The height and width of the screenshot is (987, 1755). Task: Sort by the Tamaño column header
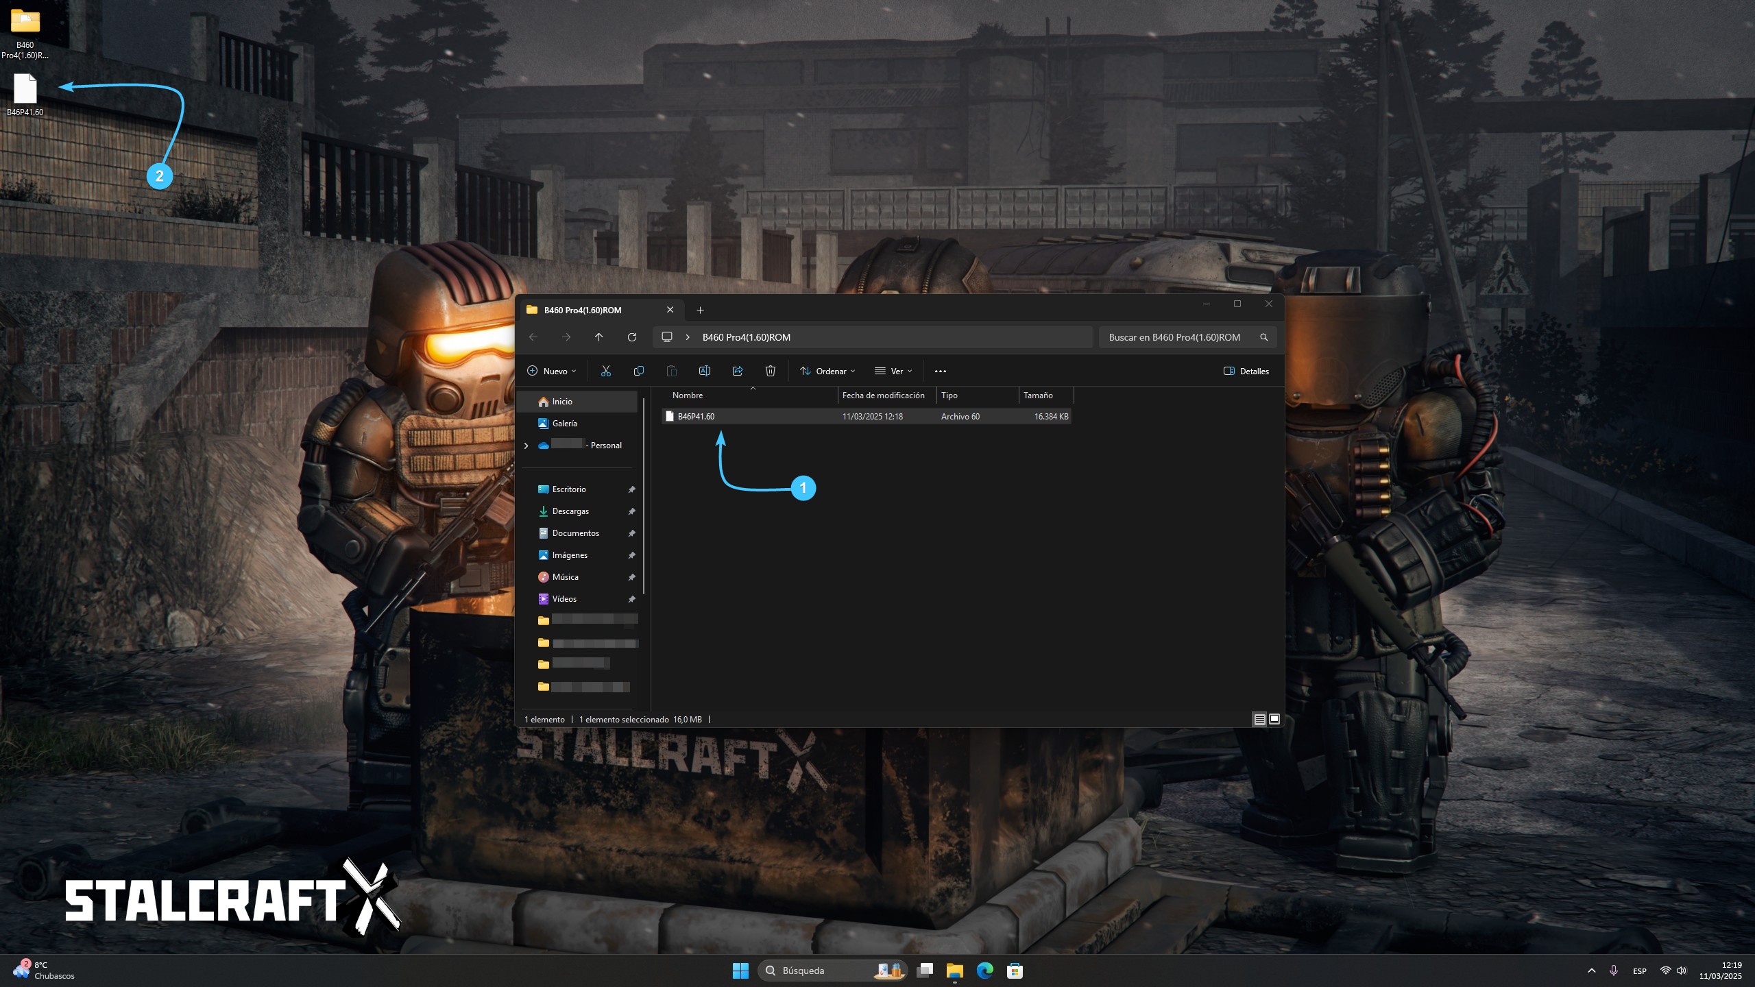[1046, 395]
